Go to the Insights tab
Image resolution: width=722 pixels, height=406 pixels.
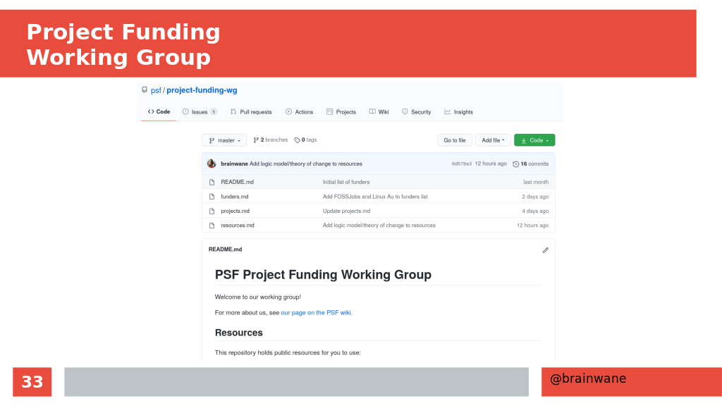[458, 112]
